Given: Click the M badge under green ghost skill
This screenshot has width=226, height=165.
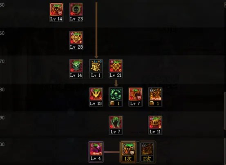Looking at the screenshot, I should [x=112, y=103].
